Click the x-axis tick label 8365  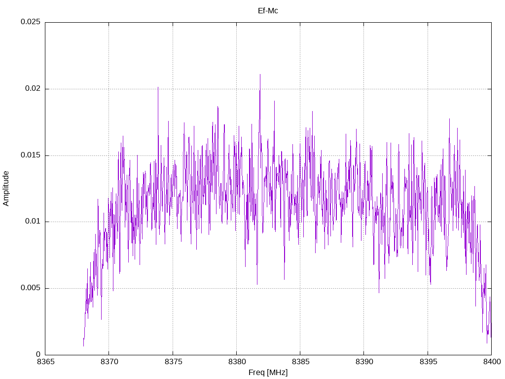point(45,362)
